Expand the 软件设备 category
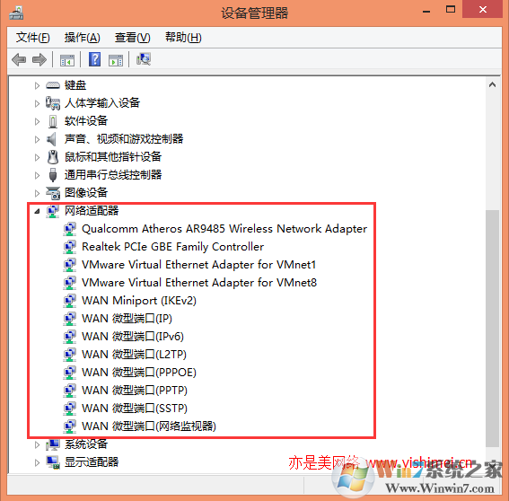Viewport: 509px width, 501px height. pyautogui.click(x=37, y=121)
